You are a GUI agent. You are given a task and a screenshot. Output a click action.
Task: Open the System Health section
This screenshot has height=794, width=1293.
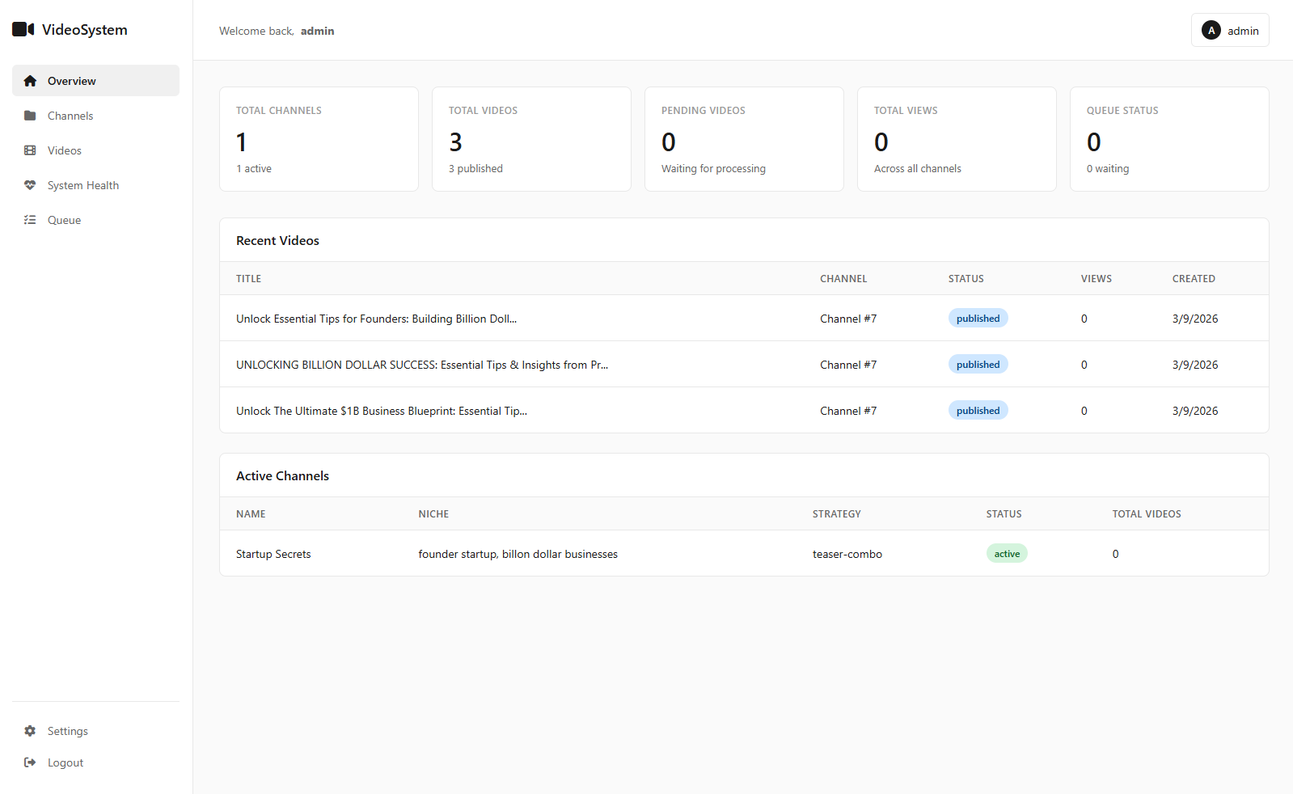point(82,185)
